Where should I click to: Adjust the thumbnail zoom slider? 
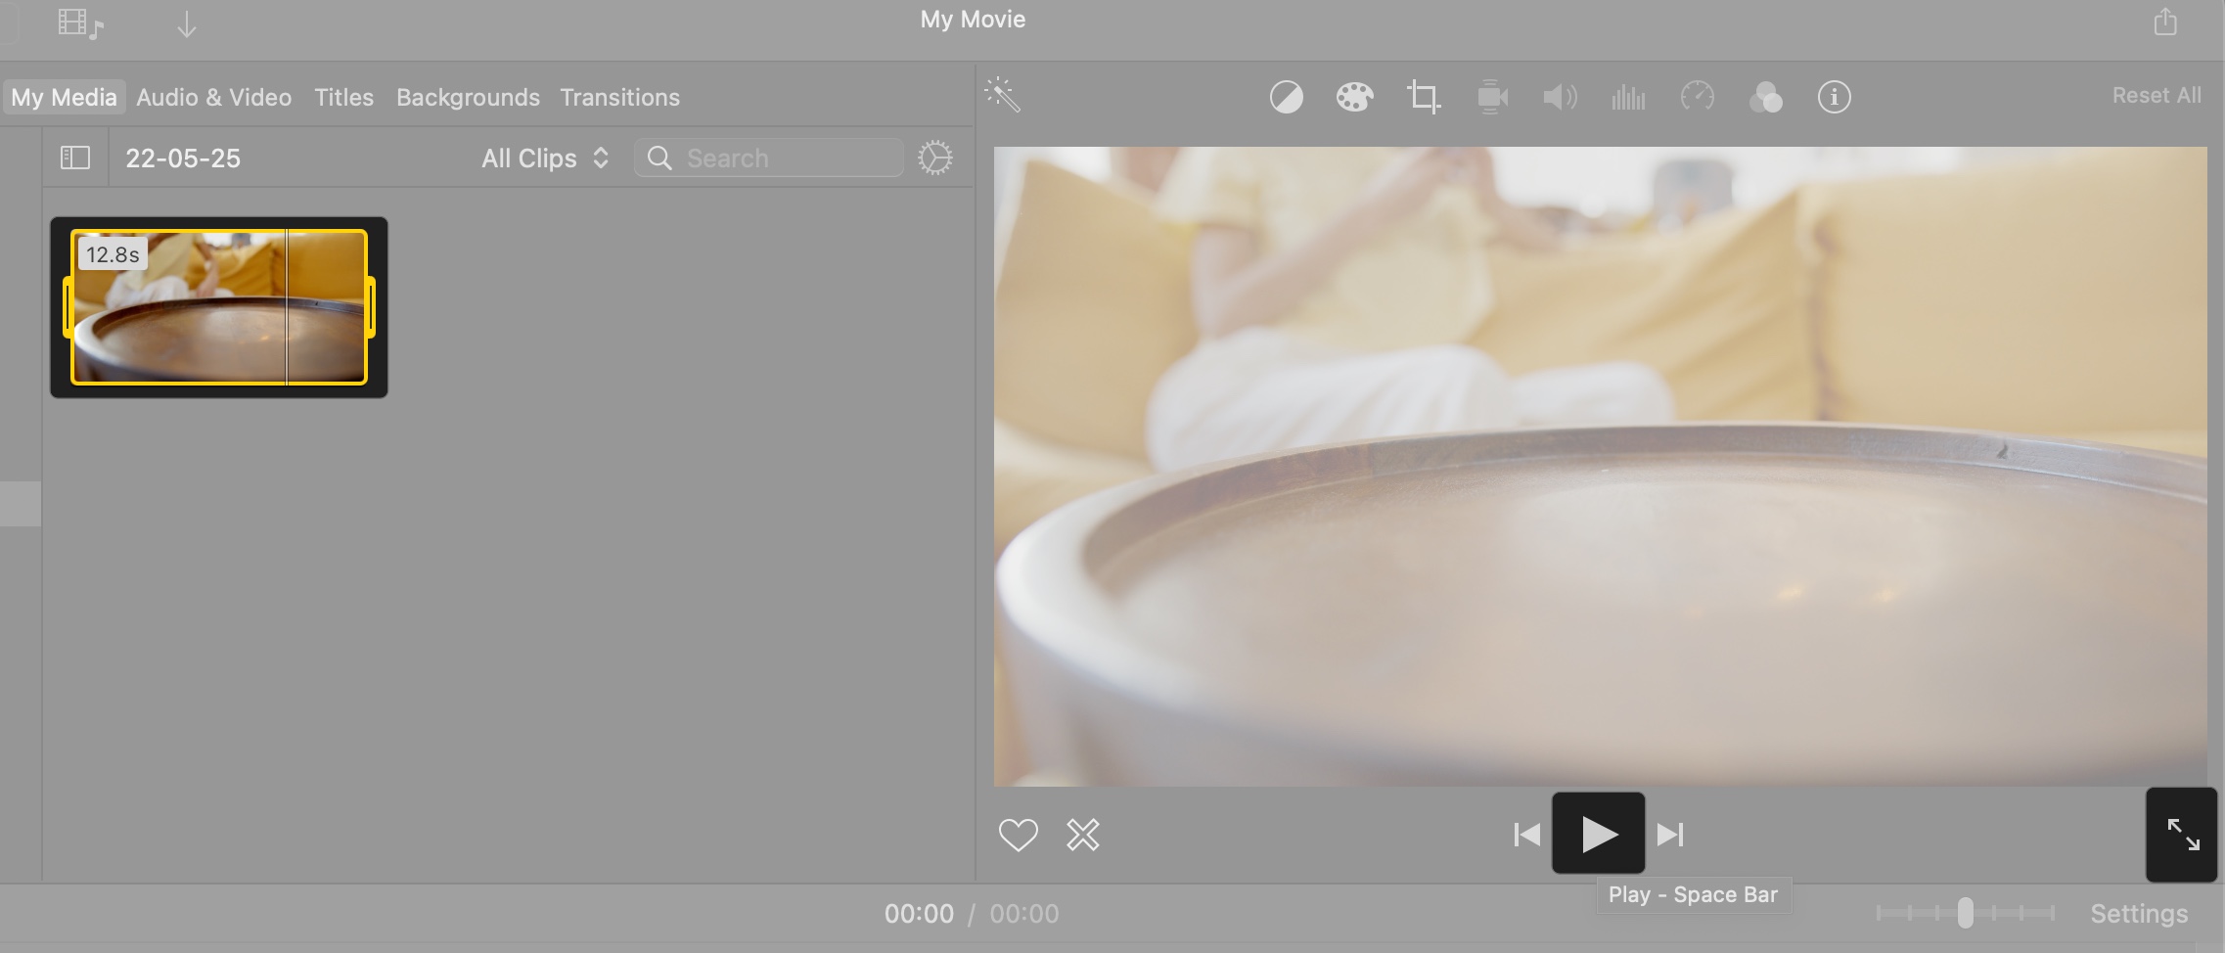click(x=1967, y=913)
